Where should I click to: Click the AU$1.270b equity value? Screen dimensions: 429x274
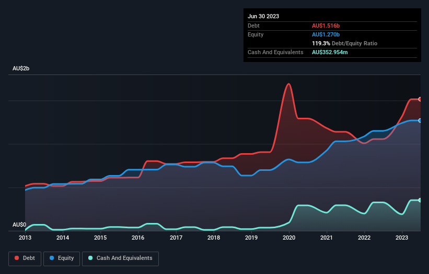[326, 34]
